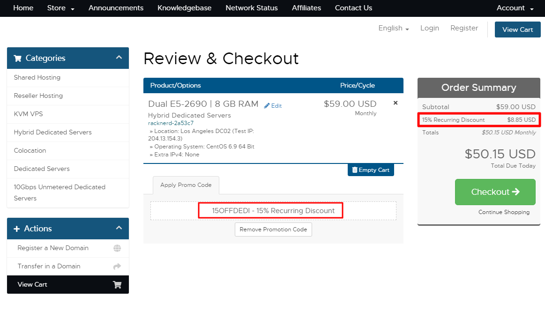Click the globe icon beside Register a New Domain

[117, 248]
